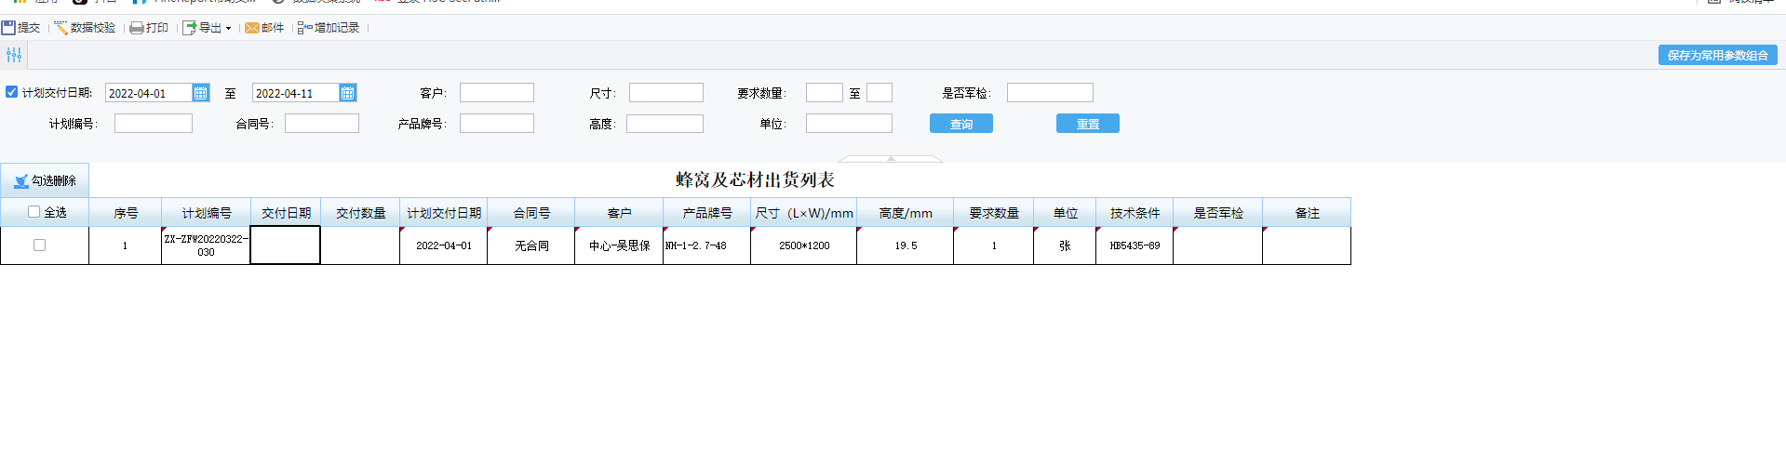1786x464 pixels.
Task: Select the 中心-吴思保 customer cell
Action: [619, 245]
